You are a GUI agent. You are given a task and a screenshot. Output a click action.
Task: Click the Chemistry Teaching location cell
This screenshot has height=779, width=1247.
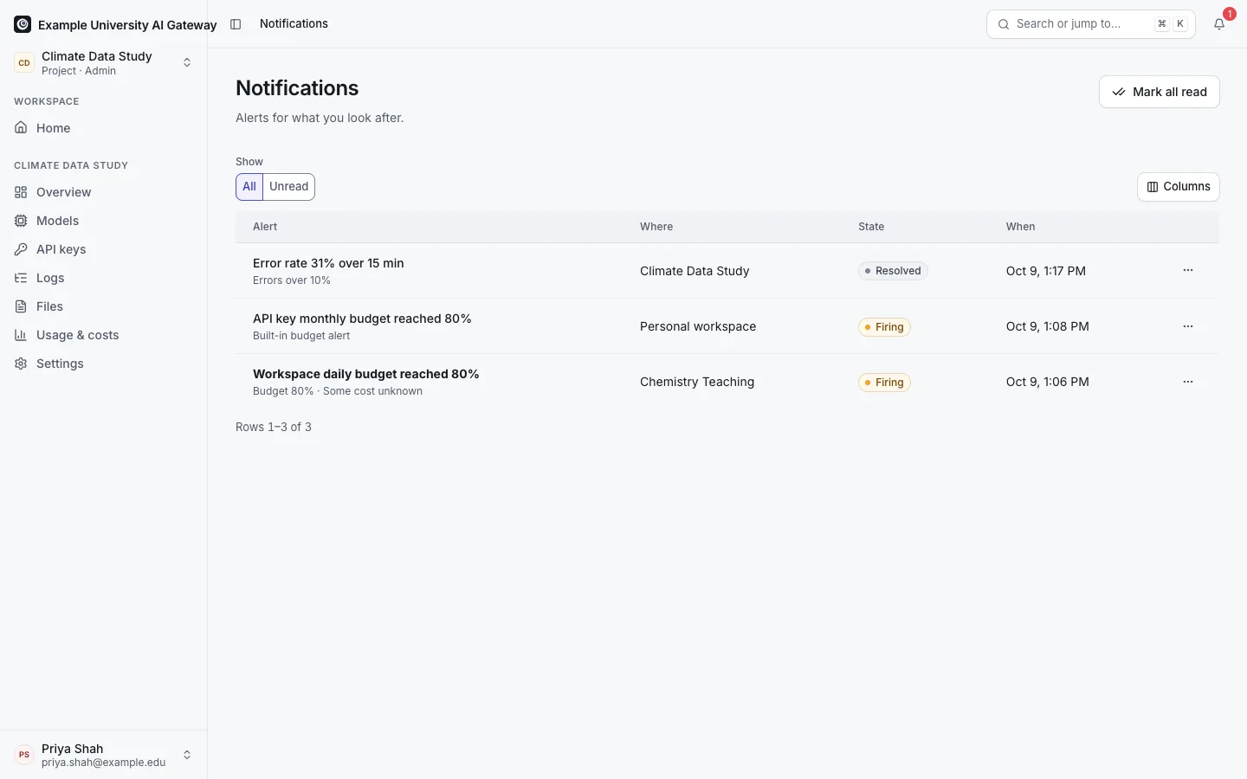(697, 382)
